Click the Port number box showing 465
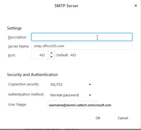Viewport: 141px width, 130px height. coord(40,55)
